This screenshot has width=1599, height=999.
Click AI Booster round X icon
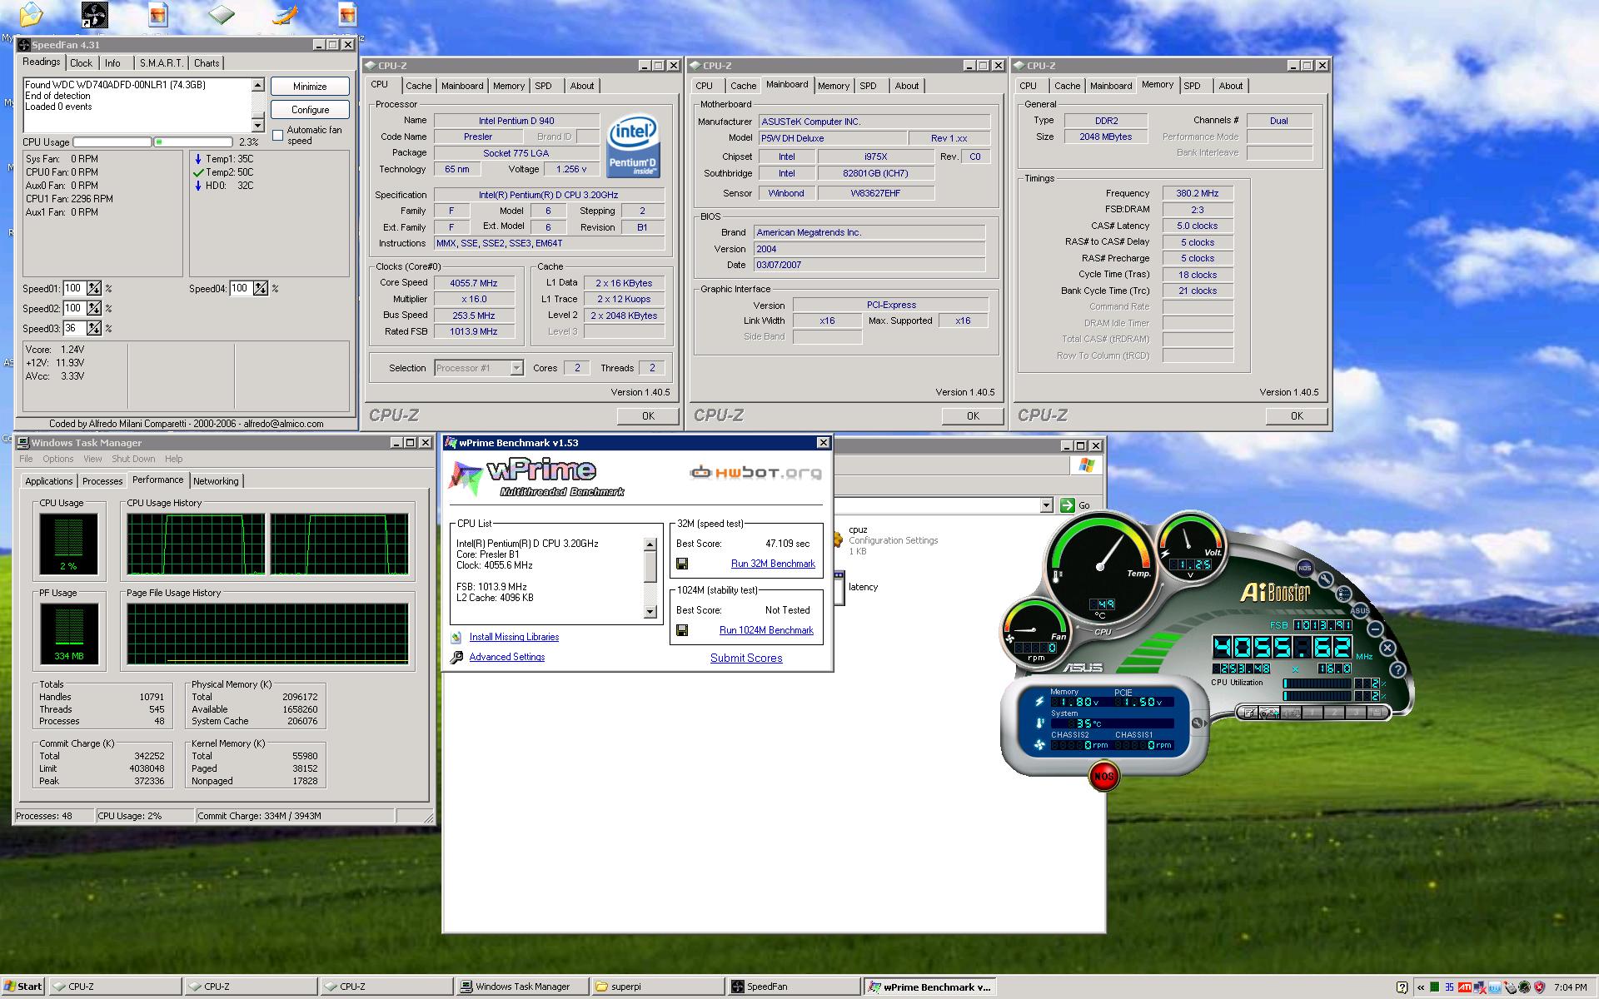1387,648
